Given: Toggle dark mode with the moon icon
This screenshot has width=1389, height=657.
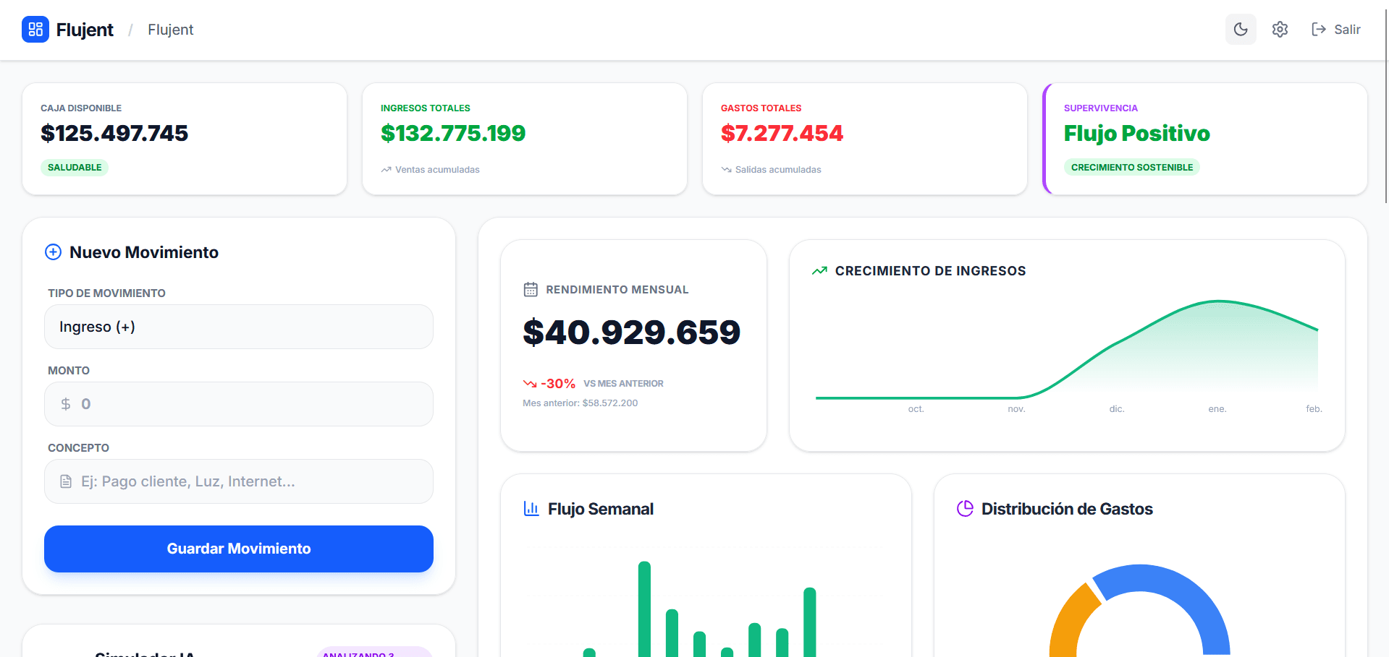Looking at the screenshot, I should 1240,29.
